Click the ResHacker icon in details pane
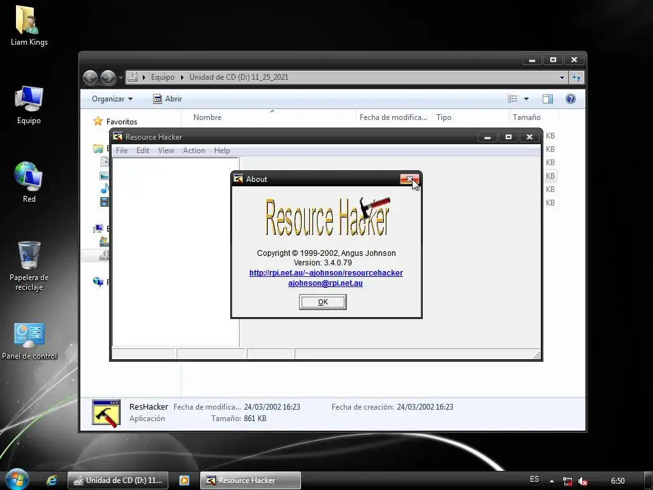Screen dimensions: 653x490 coord(106,413)
